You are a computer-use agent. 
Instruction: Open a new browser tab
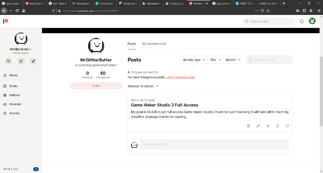(x=284, y=3)
